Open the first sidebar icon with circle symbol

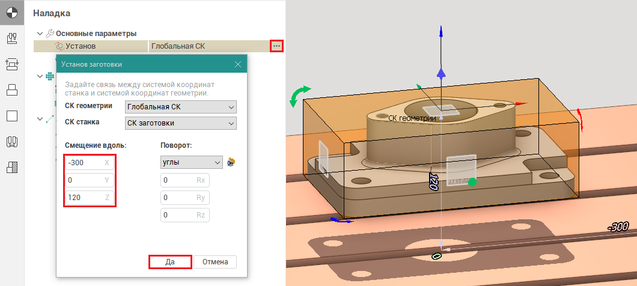pyautogui.click(x=12, y=12)
